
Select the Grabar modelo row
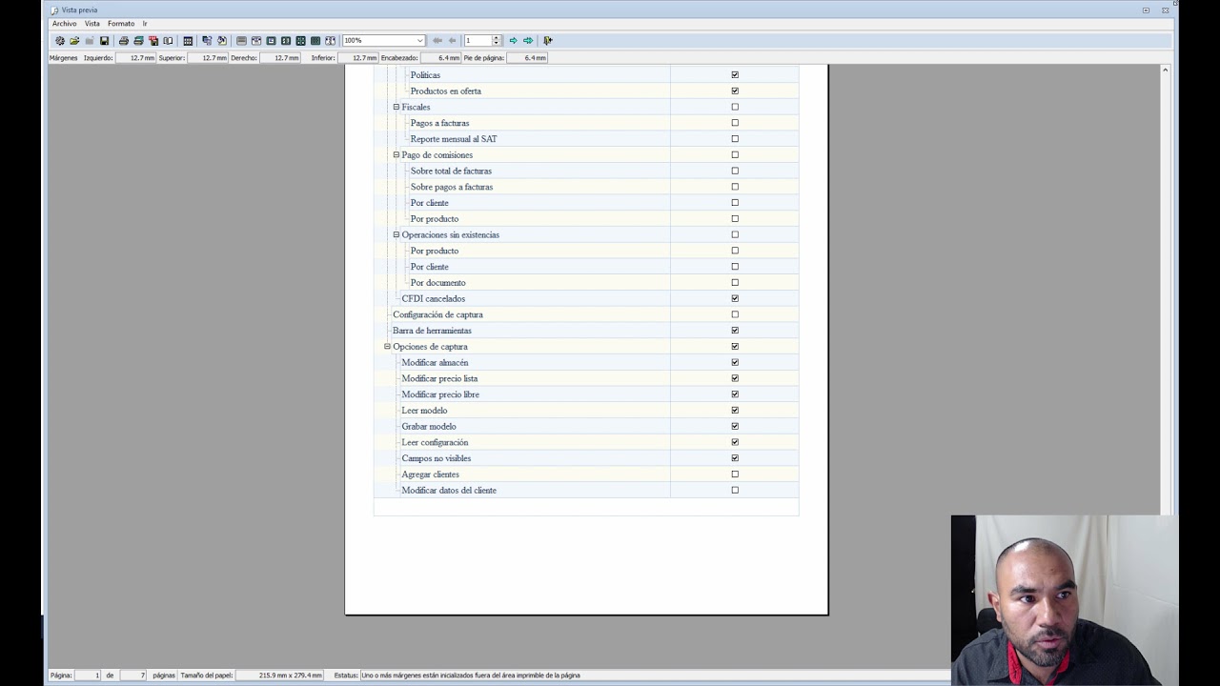[x=586, y=426]
